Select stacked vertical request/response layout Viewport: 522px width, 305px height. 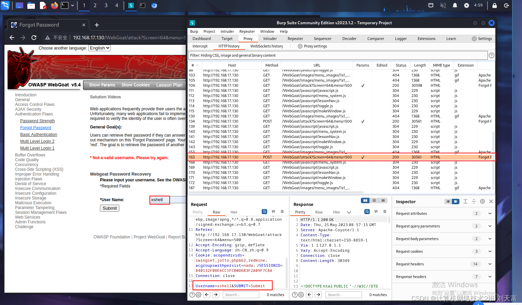(x=374, y=200)
